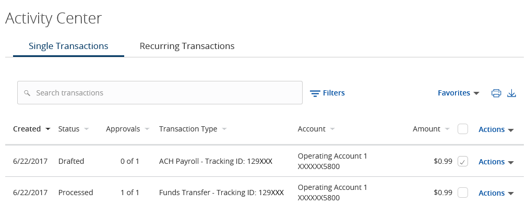The height and width of the screenshot is (204, 527).
Task: Switch to Recurring Transactions tab
Action: coord(187,46)
